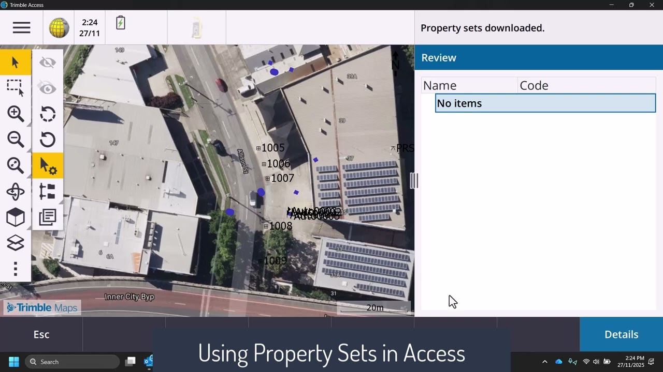
Task: Open the predefined view cube
Action: 16,218
